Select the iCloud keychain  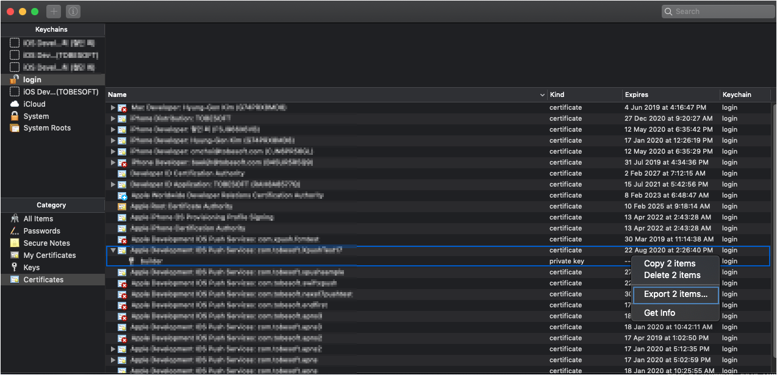(x=34, y=104)
